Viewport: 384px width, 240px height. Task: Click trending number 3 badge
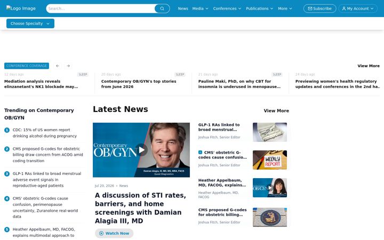pyautogui.click(x=7, y=174)
